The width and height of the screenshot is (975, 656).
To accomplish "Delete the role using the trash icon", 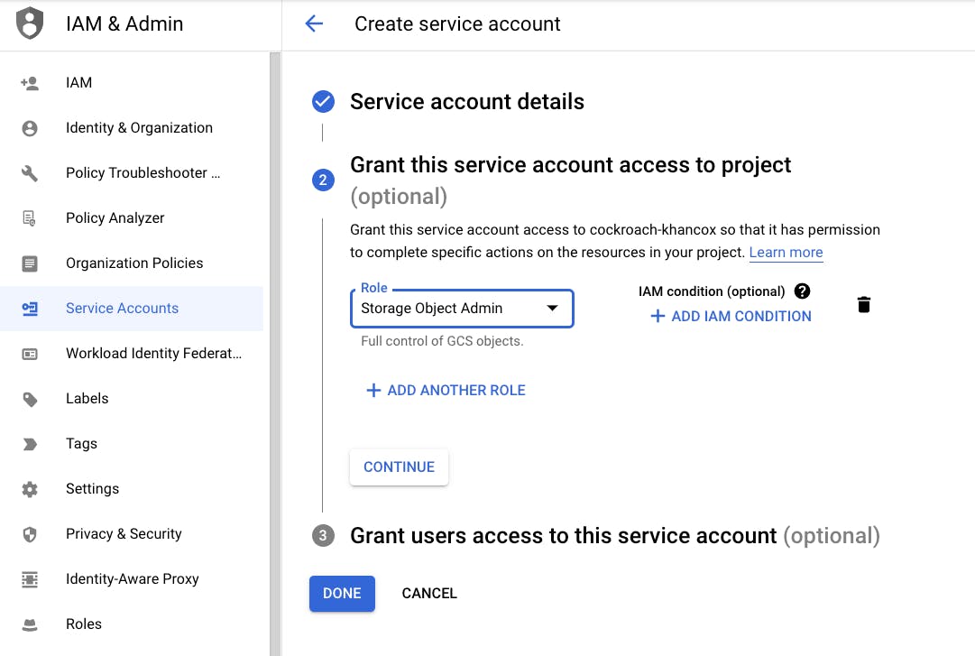I will pyautogui.click(x=863, y=304).
